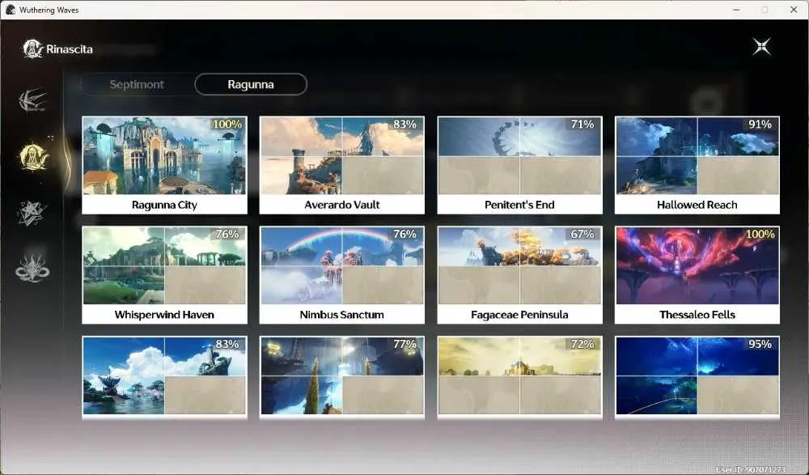Choose the Whisperwind Haven card

(x=164, y=275)
